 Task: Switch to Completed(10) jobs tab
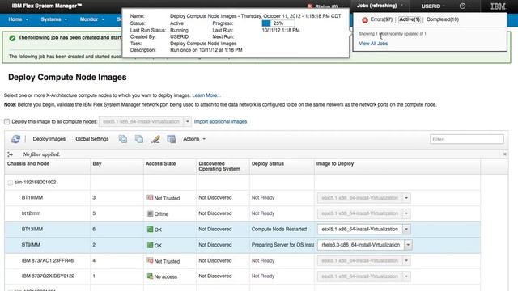(x=443, y=19)
